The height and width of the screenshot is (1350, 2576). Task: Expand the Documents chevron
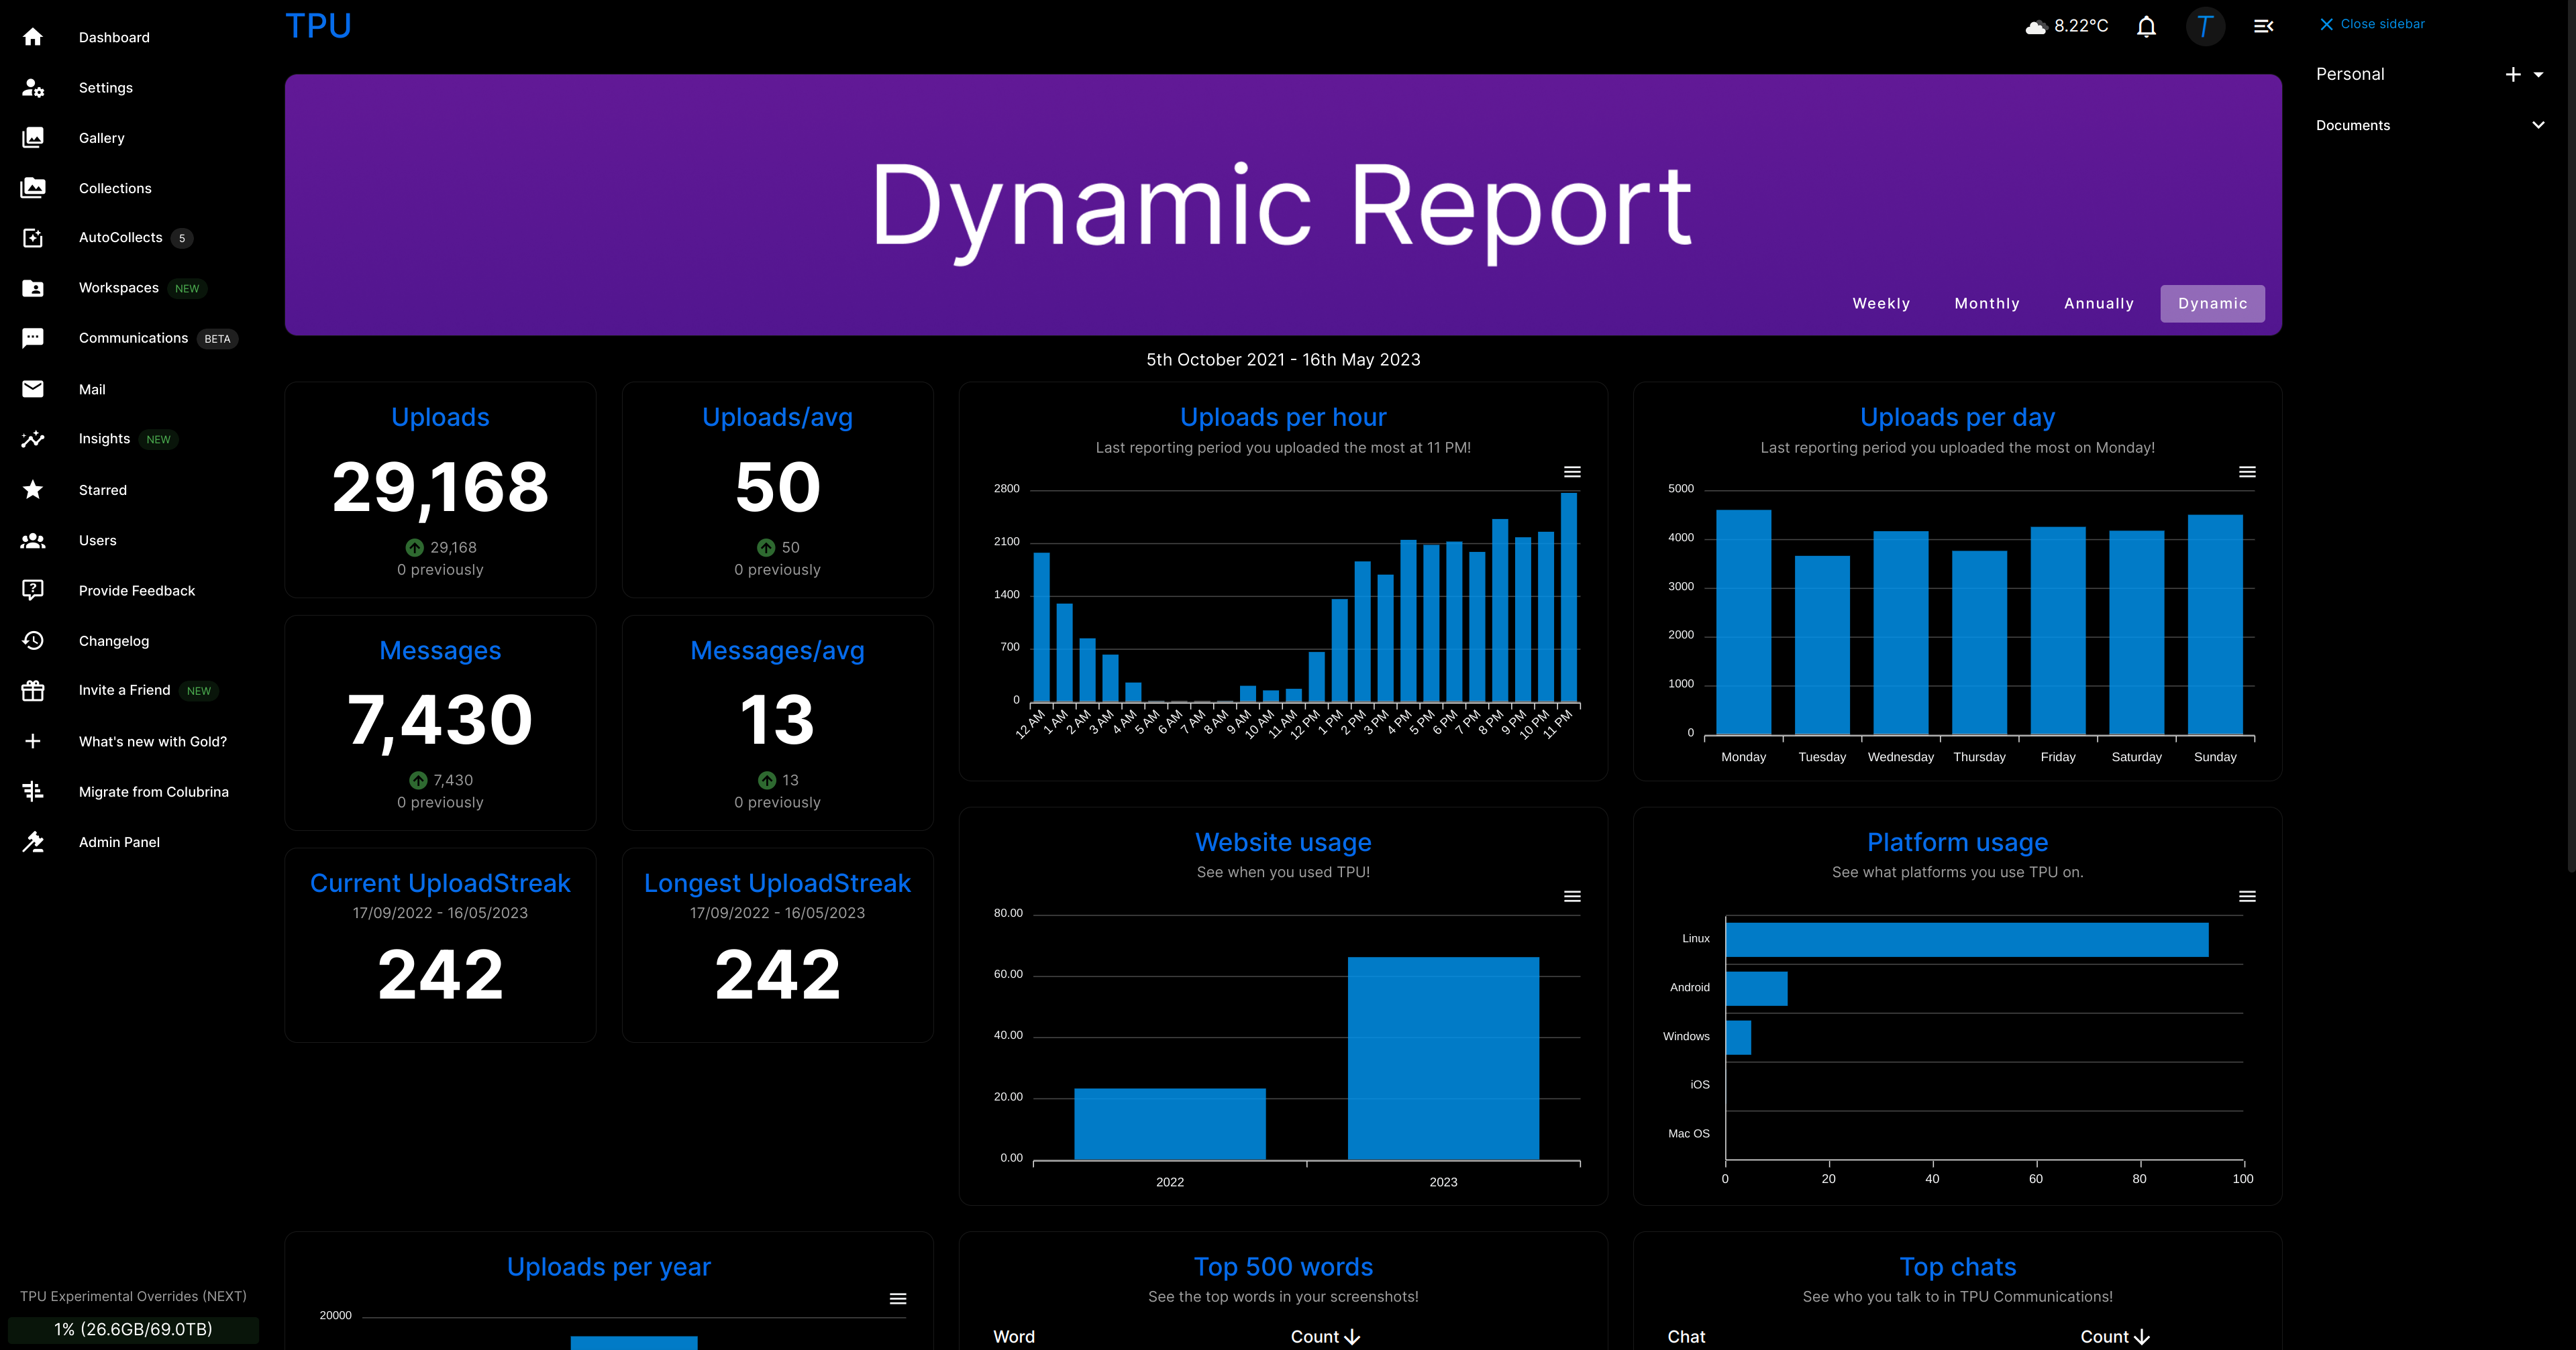(2537, 125)
